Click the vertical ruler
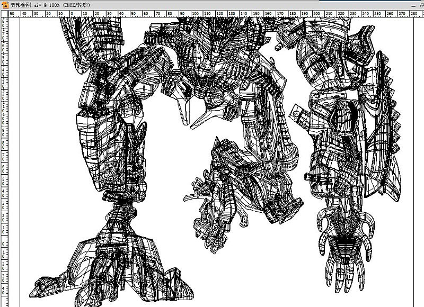 point(4,162)
